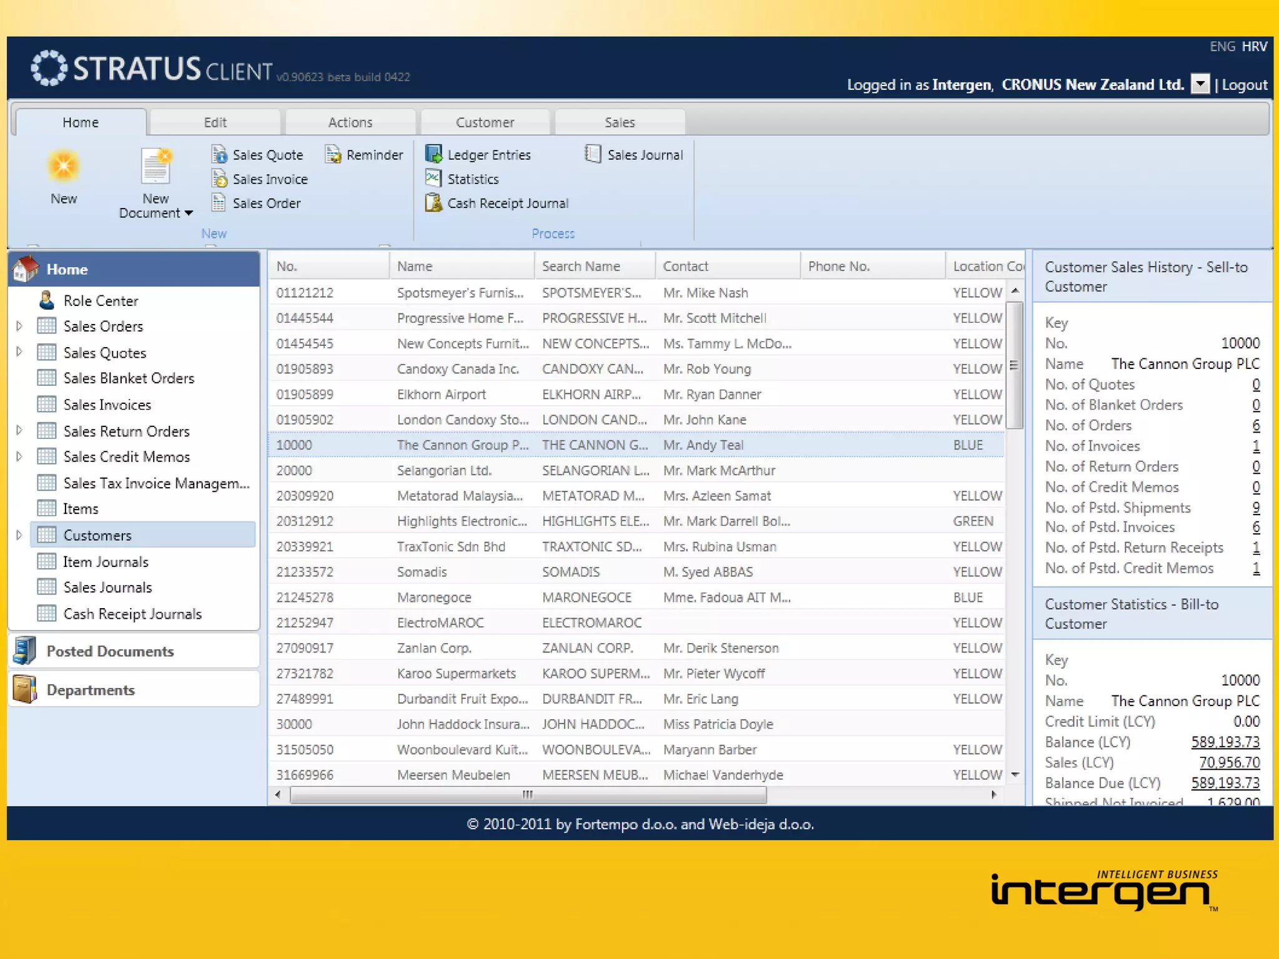1279x959 pixels.
Task: Switch to the Sales ribbon tab
Action: (620, 122)
